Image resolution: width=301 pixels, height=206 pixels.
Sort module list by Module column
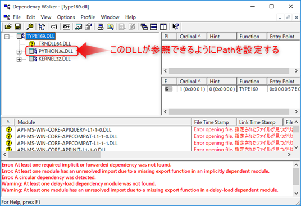(103, 122)
